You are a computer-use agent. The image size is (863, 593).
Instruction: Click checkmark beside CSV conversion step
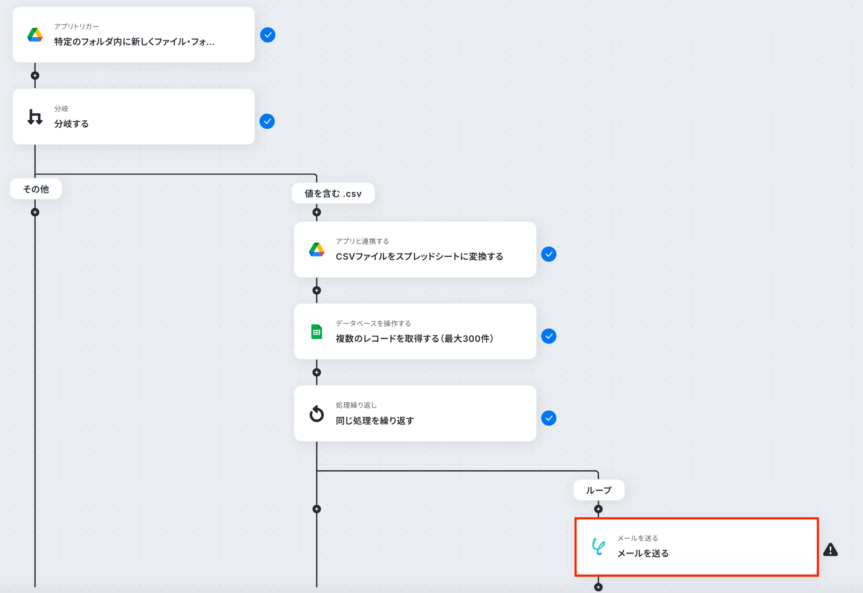[x=549, y=254]
